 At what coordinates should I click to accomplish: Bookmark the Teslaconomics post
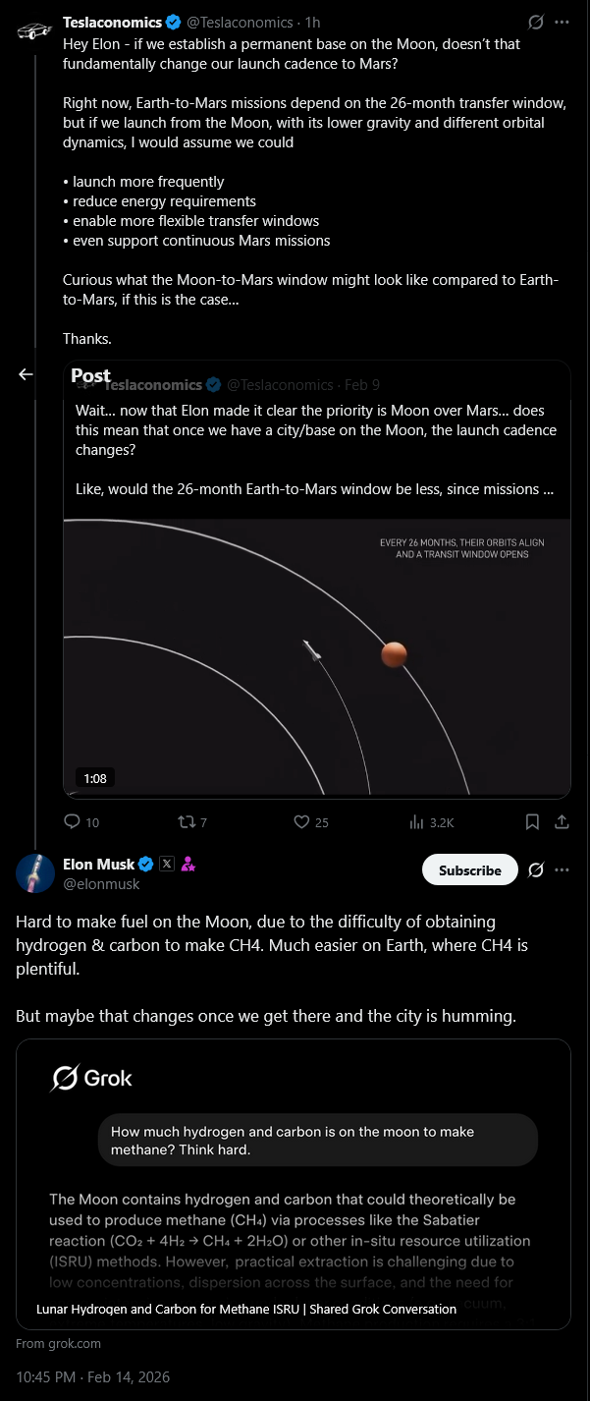click(x=532, y=821)
